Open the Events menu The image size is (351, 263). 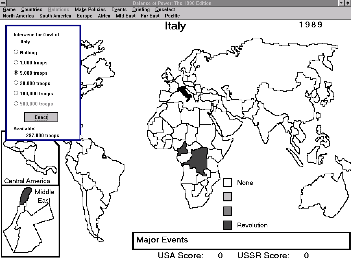(119, 9)
